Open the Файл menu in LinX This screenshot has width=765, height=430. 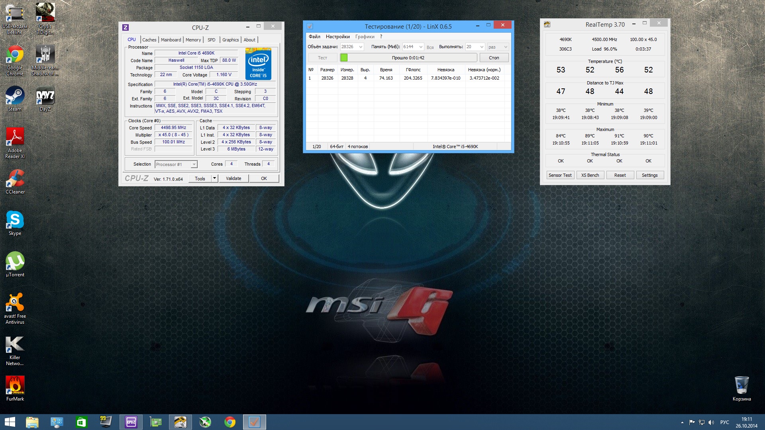click(x=314, y=37)
